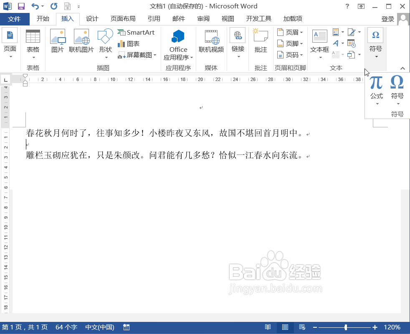The width and height of the screenshot is (410, 334).
Task: Click the 登录 sign-in link
Action: coord(388,18)
